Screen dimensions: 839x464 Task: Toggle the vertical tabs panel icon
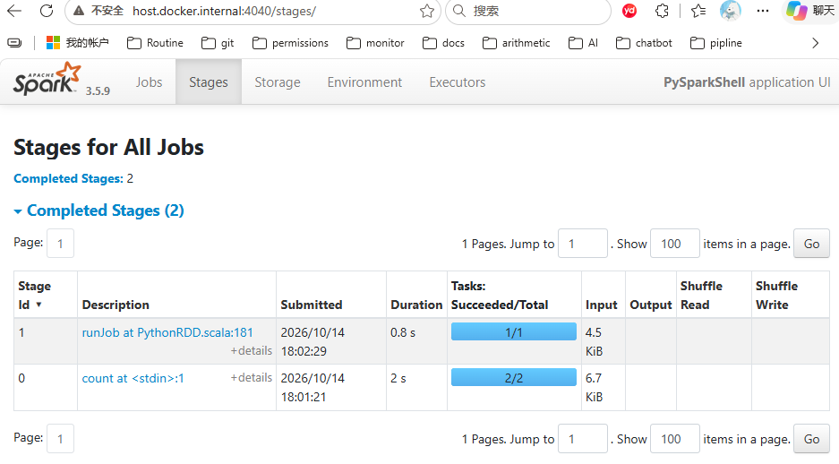(x=14, y=43)
